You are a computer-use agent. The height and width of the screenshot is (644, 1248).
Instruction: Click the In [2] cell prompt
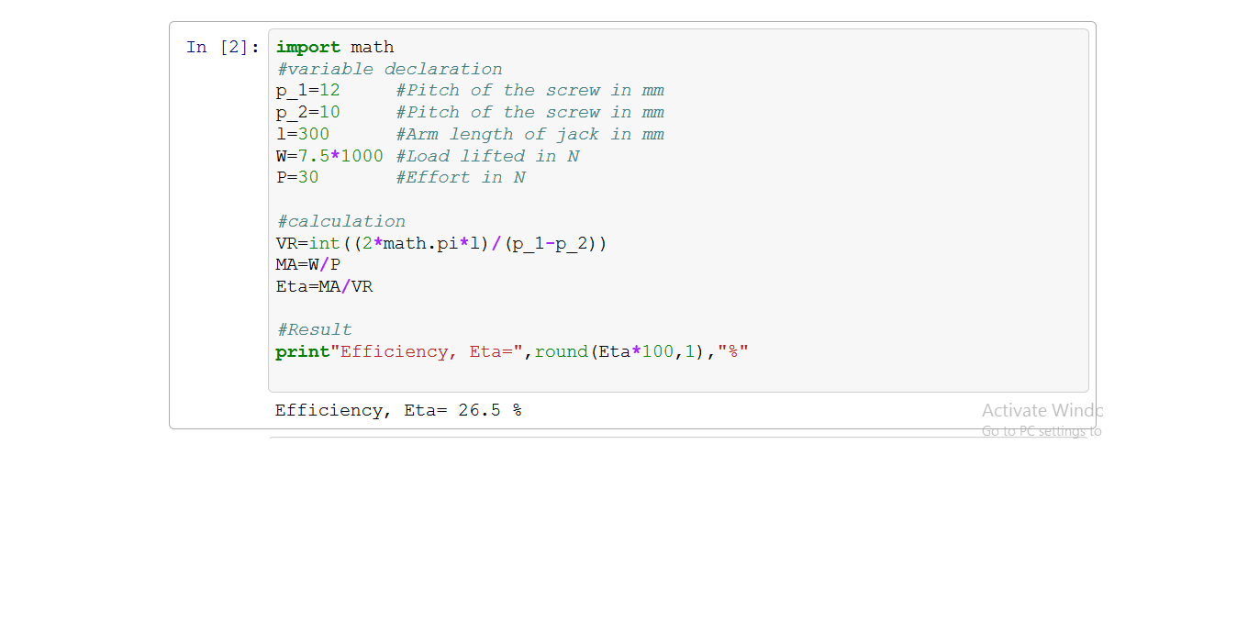tap(223, 47)
